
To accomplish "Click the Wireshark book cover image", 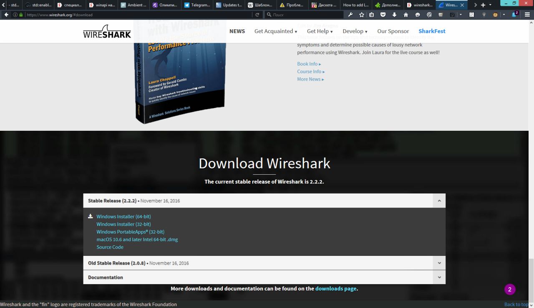I will 181,72.
